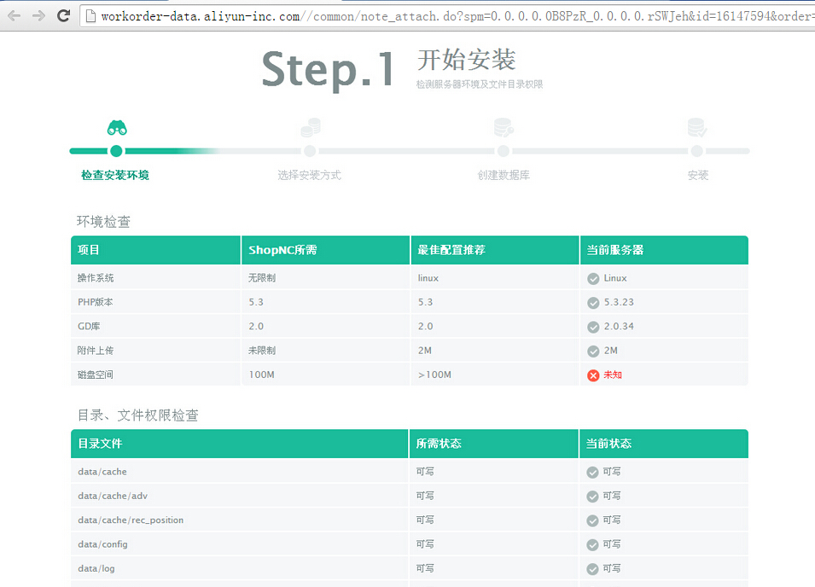Click the active green progress step dot
This screenshot has height=587, width=815.
click(x=117, y=151)
